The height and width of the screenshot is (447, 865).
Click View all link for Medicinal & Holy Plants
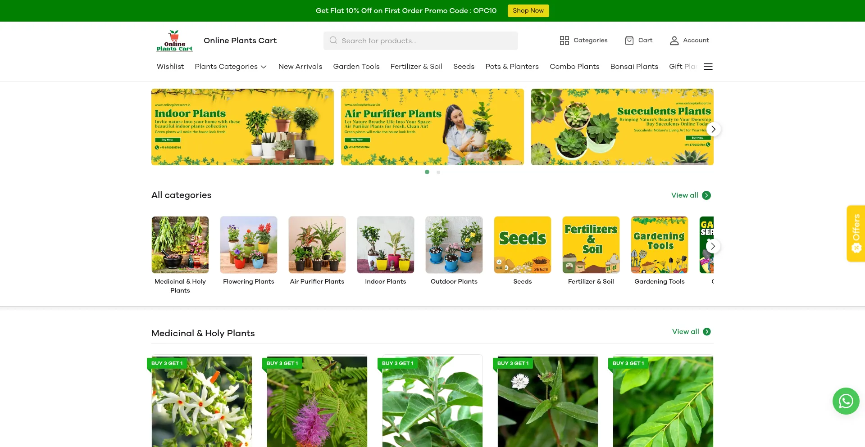685,332
